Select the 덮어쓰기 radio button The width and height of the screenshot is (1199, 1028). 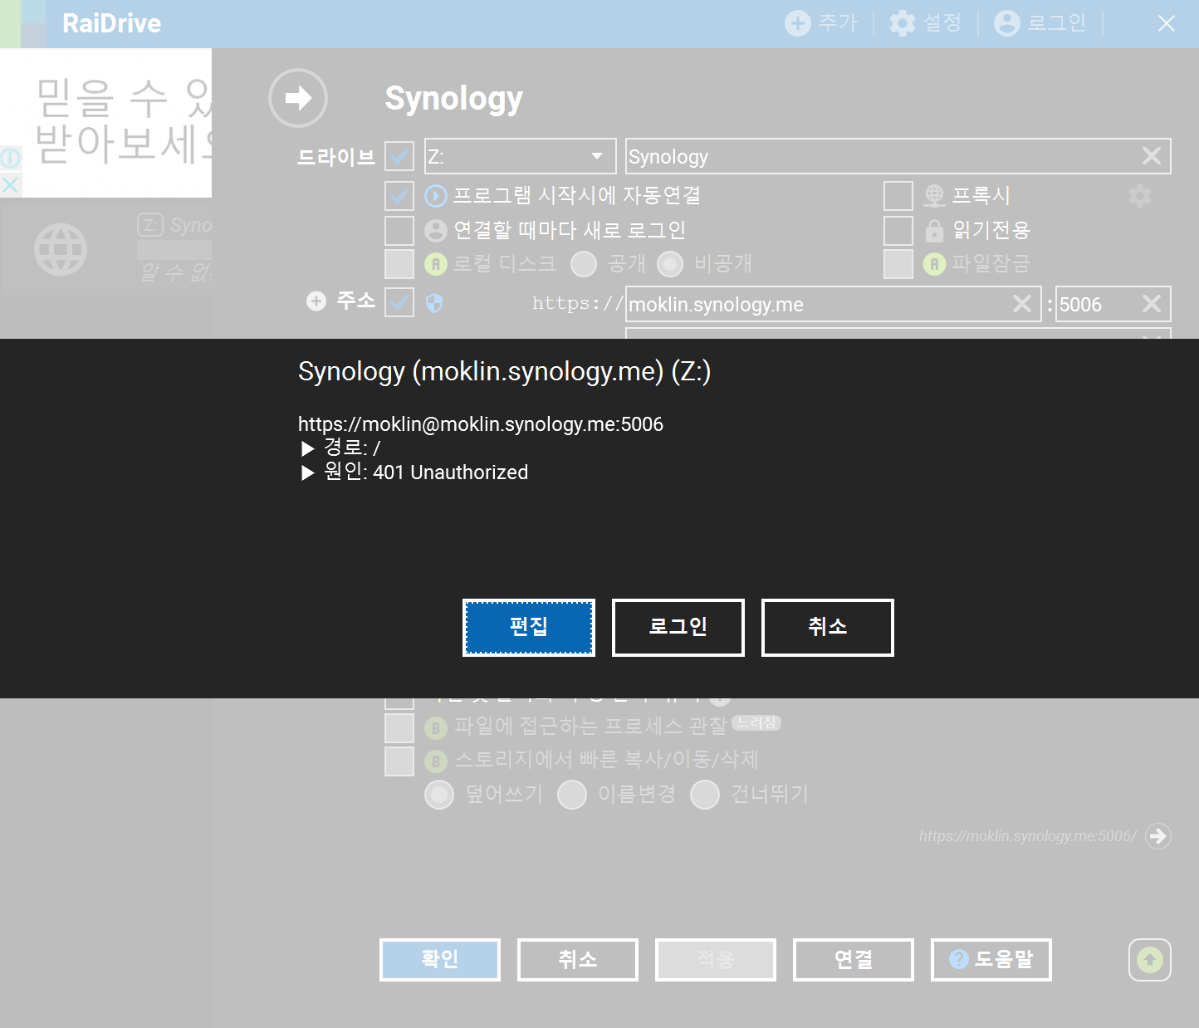tap(439, 795)
